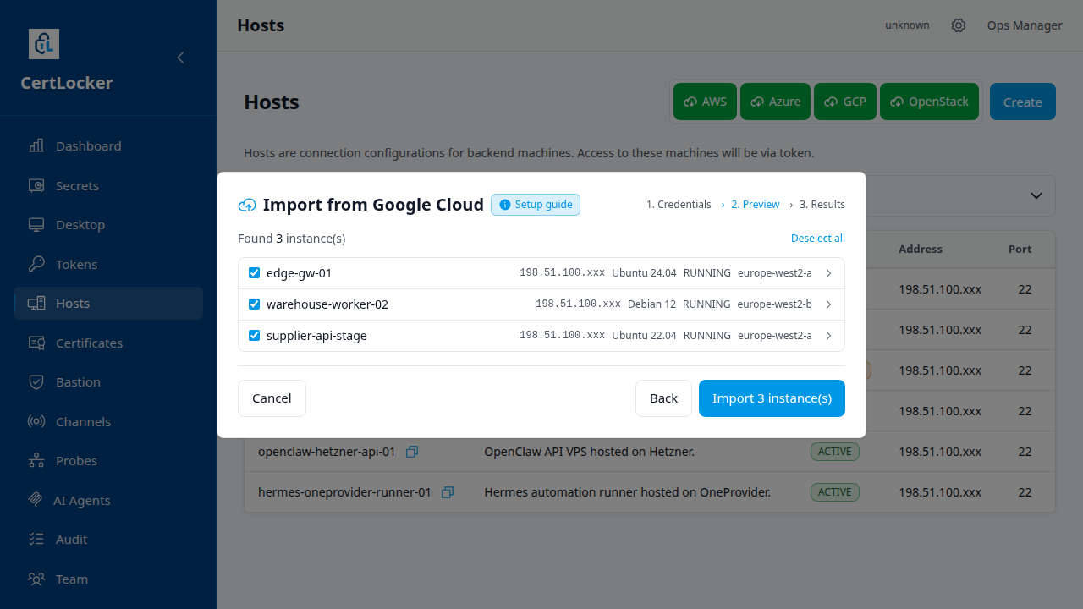Cancel the Google Cloud import
Screen dimensions: 1083x609
pos(272,398)
